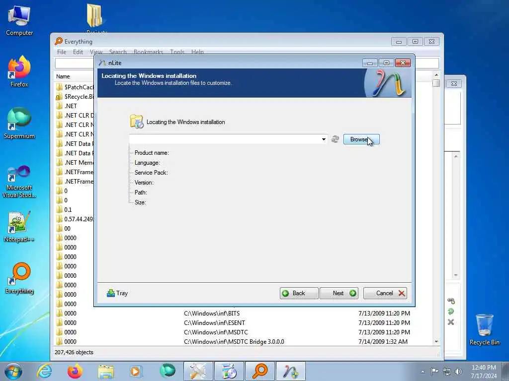509x381 pixels.
Task: Open the Windows Start menu orb
Action: pos(13,371)
